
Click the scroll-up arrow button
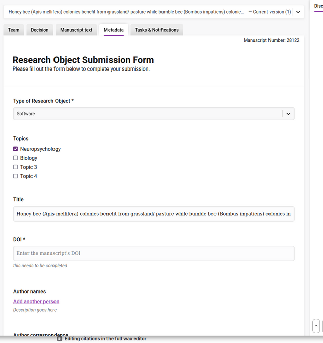(316, 326)
